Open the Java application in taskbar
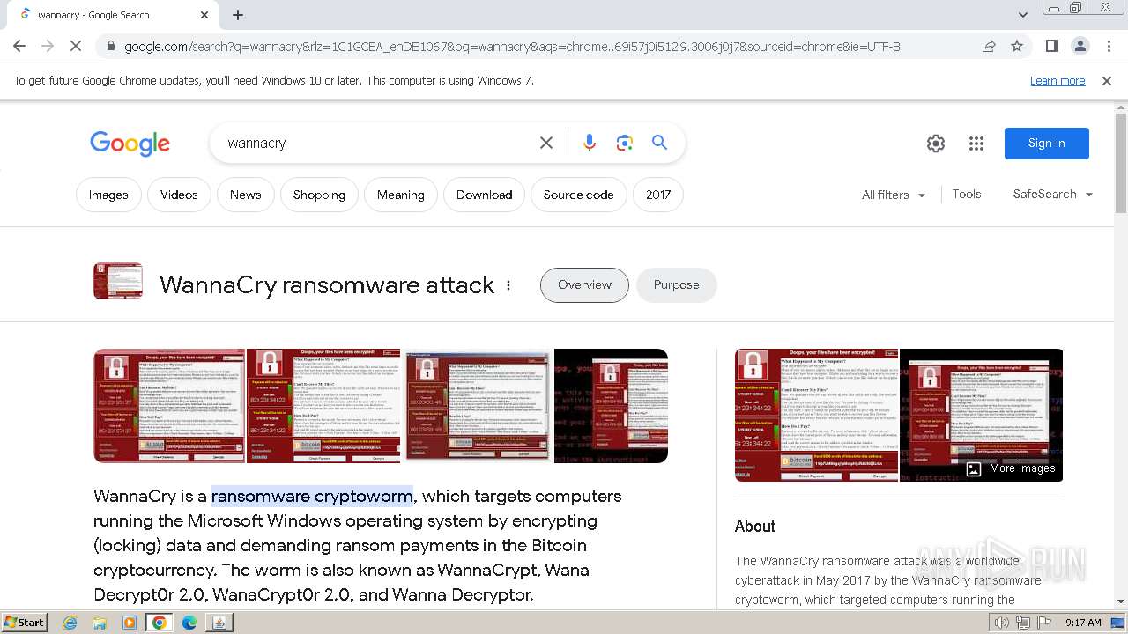The width and height of the screenshot is (1128, 634). click(219, 623)
